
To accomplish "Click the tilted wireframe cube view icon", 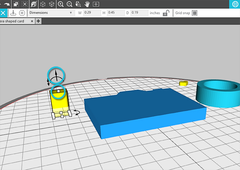I will click(51, 4).
